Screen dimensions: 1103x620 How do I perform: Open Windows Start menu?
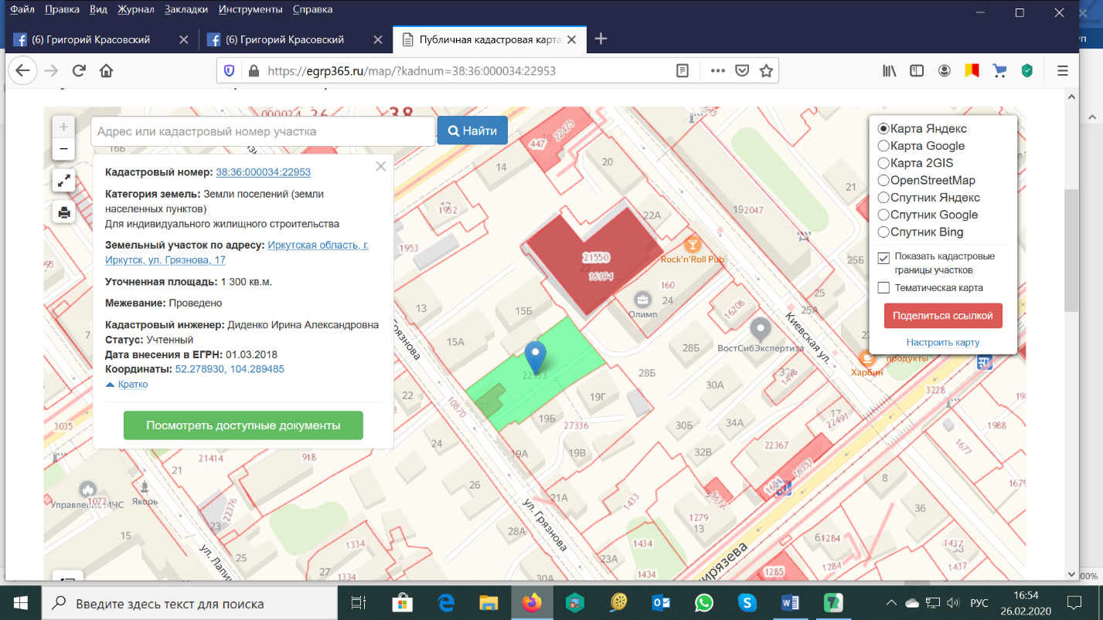coord(19,603)
